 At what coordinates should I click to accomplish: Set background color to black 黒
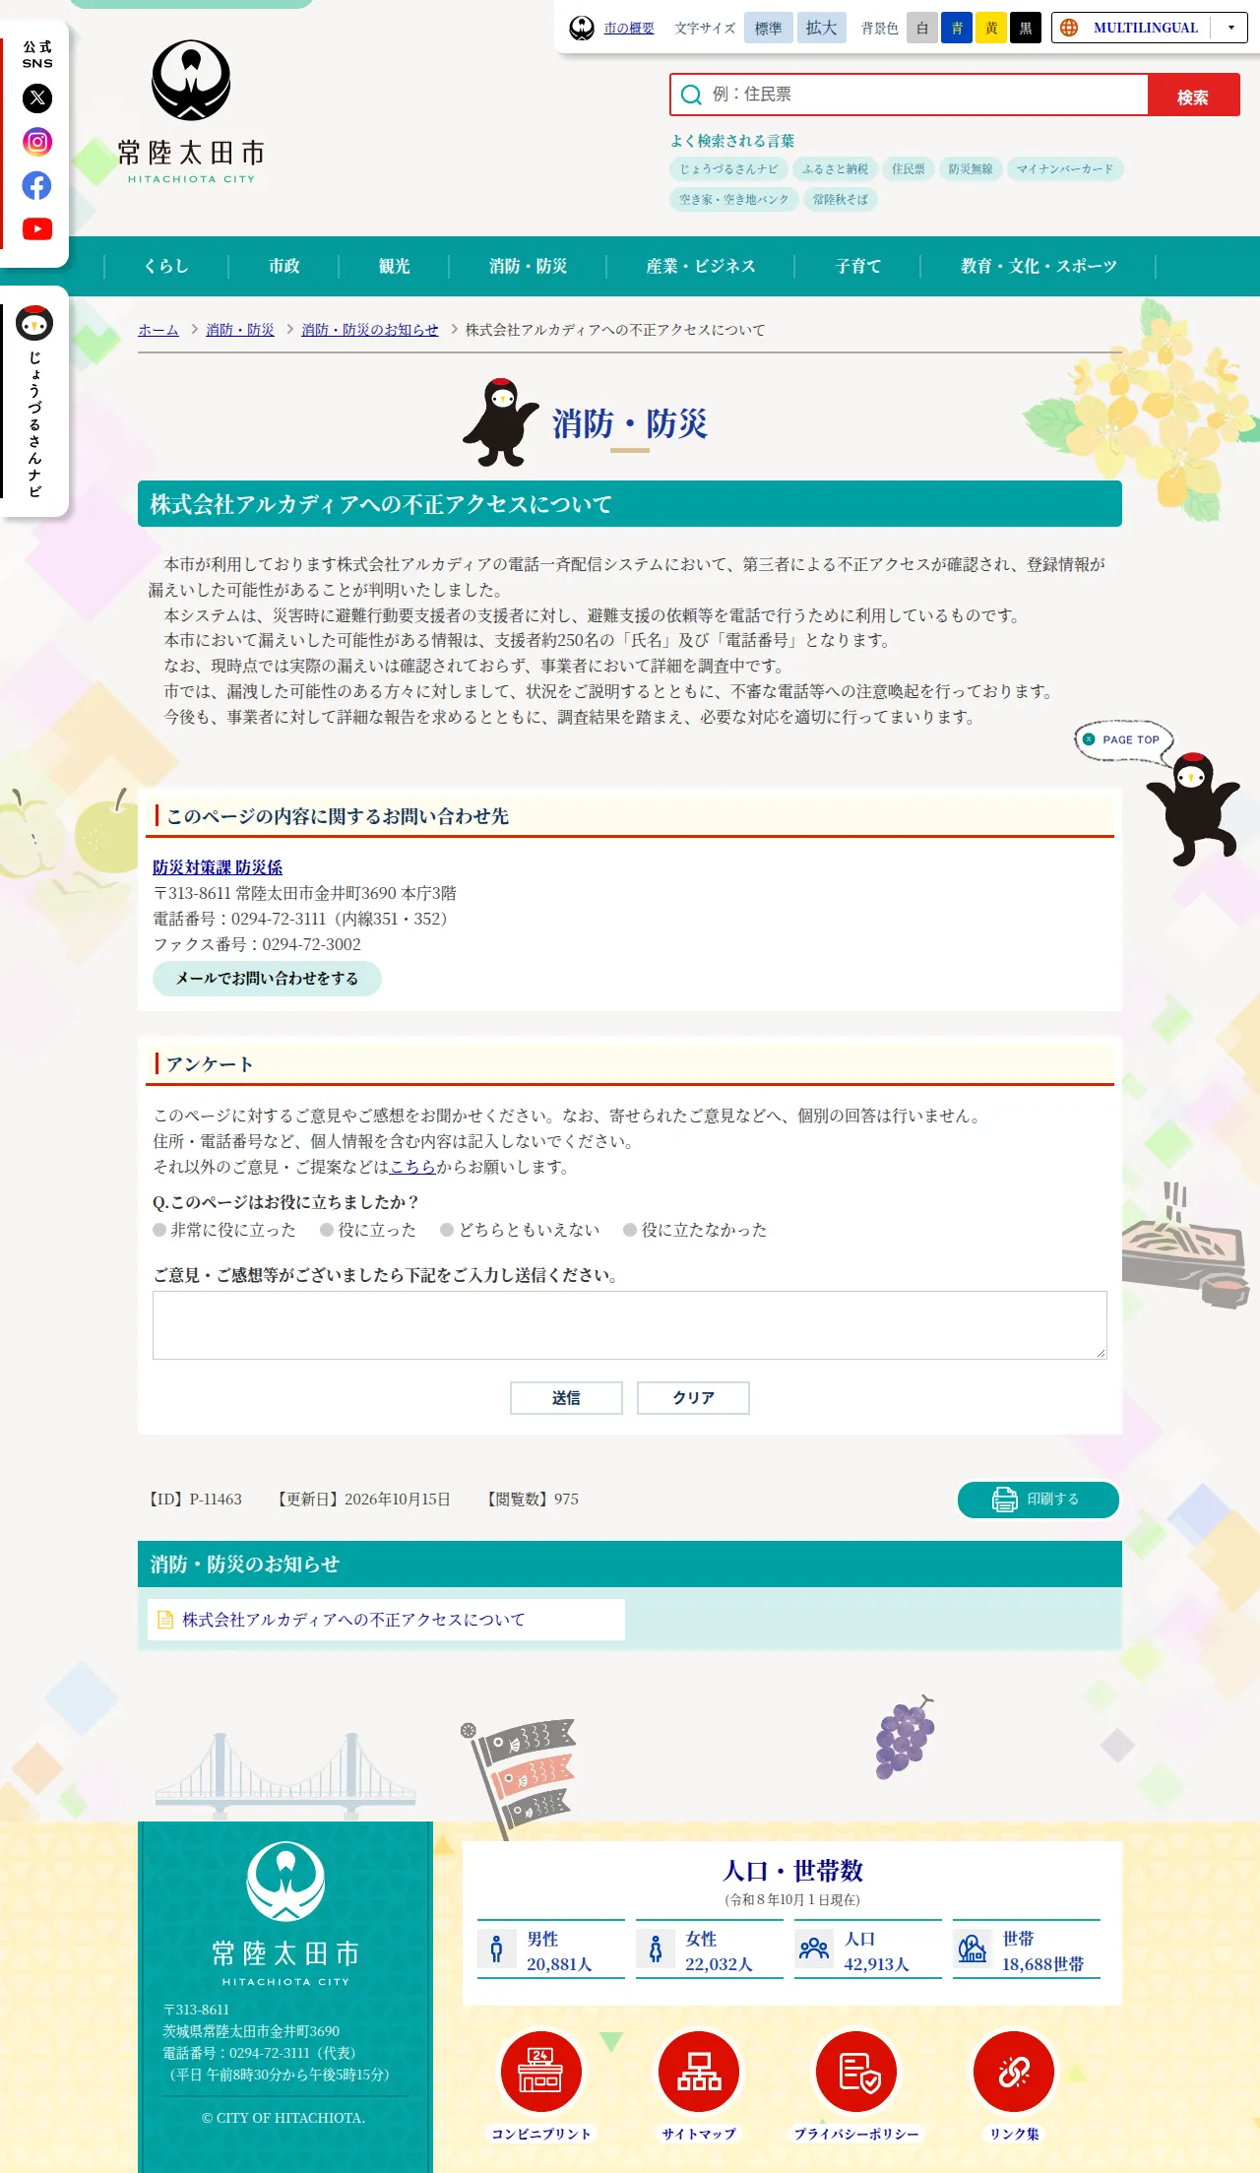1026,29
